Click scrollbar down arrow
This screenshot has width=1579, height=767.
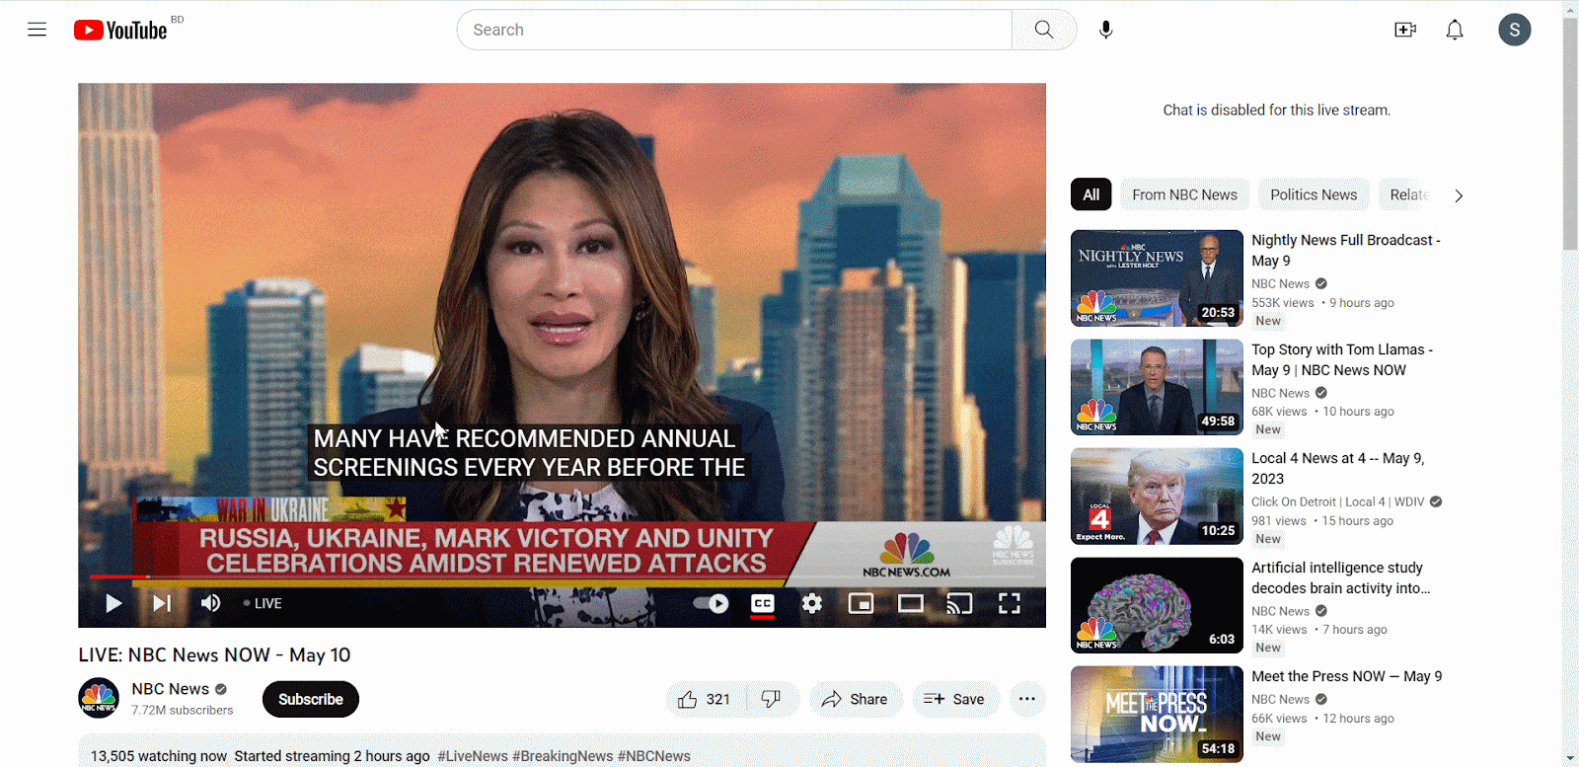coord(1570,759)
